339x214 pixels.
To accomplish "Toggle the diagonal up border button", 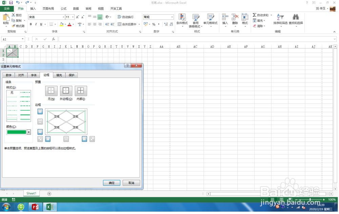I will tap(40, 139).
